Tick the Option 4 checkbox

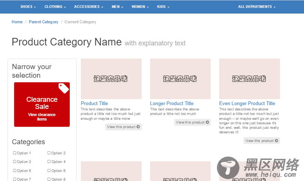49,161
